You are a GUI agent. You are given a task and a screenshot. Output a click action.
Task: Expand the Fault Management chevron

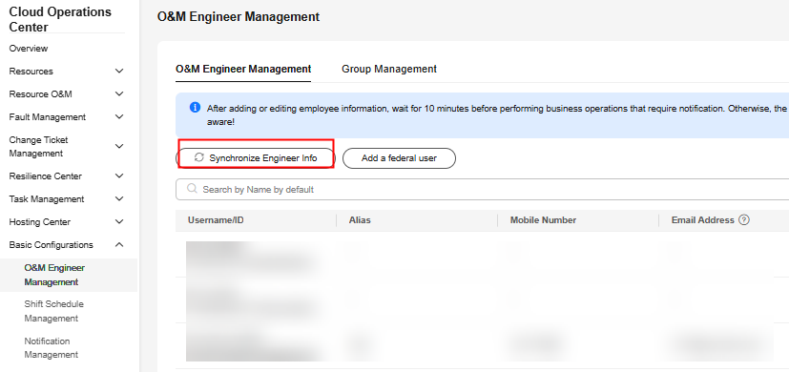119,116
